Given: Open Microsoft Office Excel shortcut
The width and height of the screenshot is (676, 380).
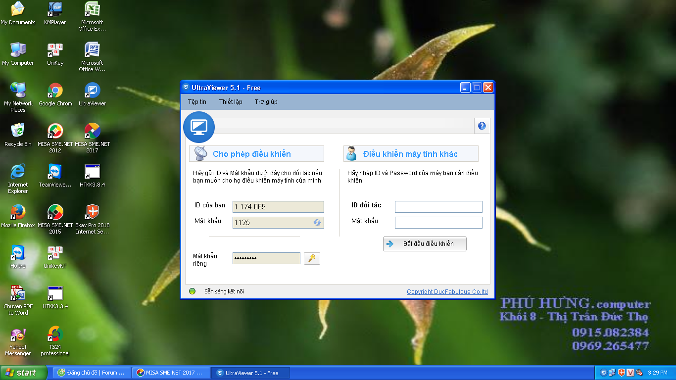Looking at the screenshot, I should (x=92, y=16).
